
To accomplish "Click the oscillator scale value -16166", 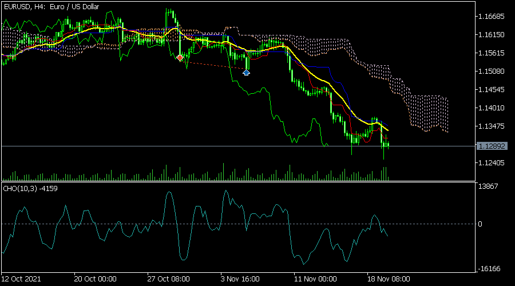I will coord(489,269).
